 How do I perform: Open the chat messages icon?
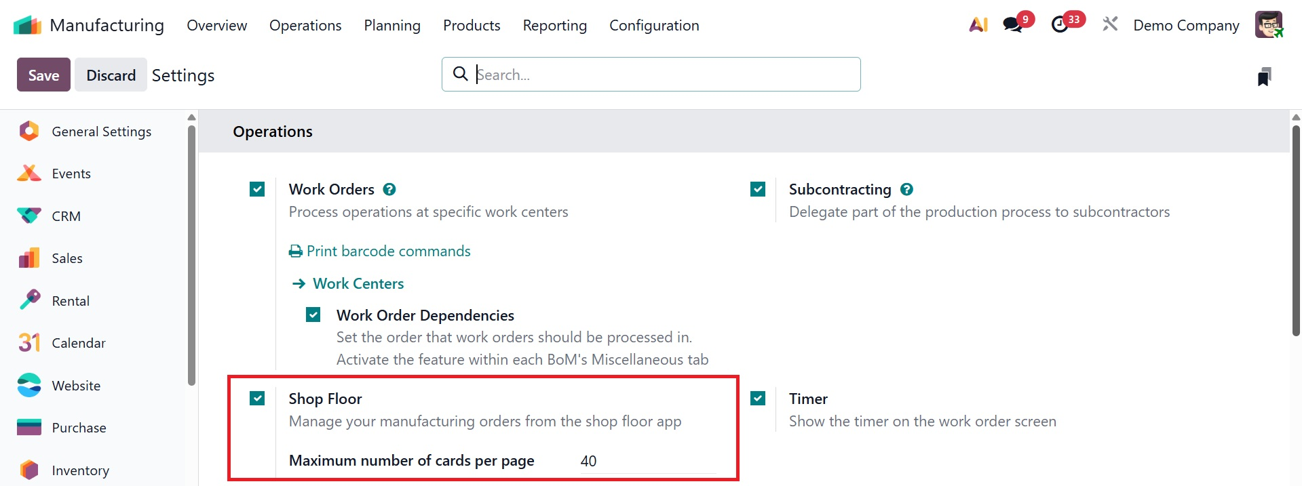pyautogui.click(x=1013, y=25)
